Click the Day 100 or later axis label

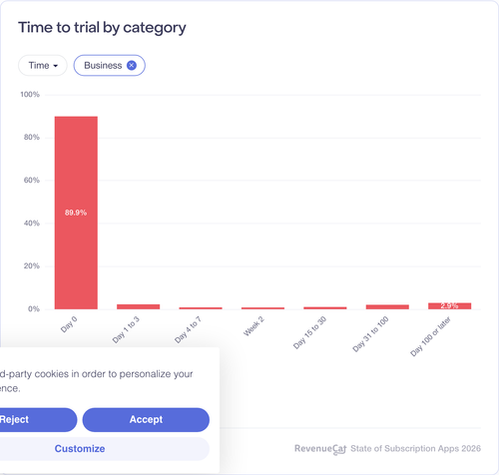click(x=430, y=336)
